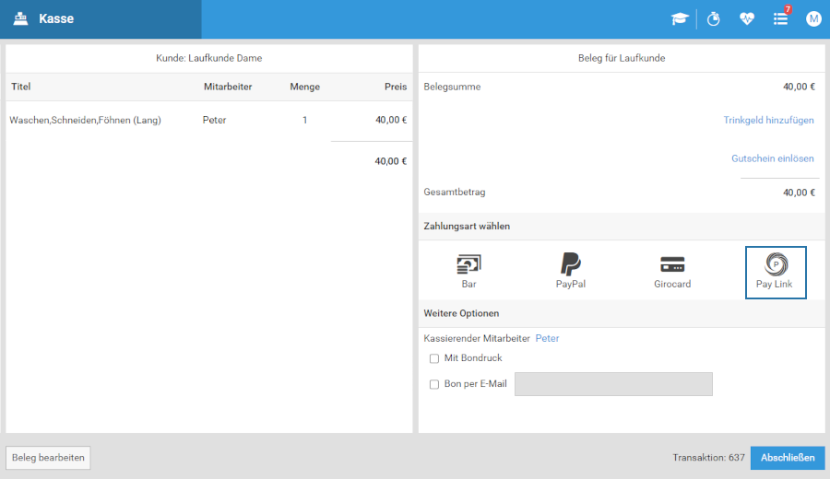Image resolution: width=830 pixels, height=479 pixels.
Task: Add a tip via Trinkgeld hinzufügen
Action: click(768, 120)
